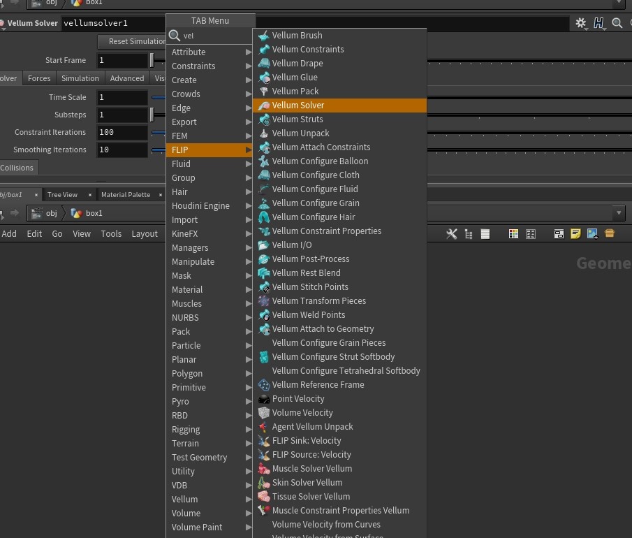Select Vellum Configure Fluid

339,189
